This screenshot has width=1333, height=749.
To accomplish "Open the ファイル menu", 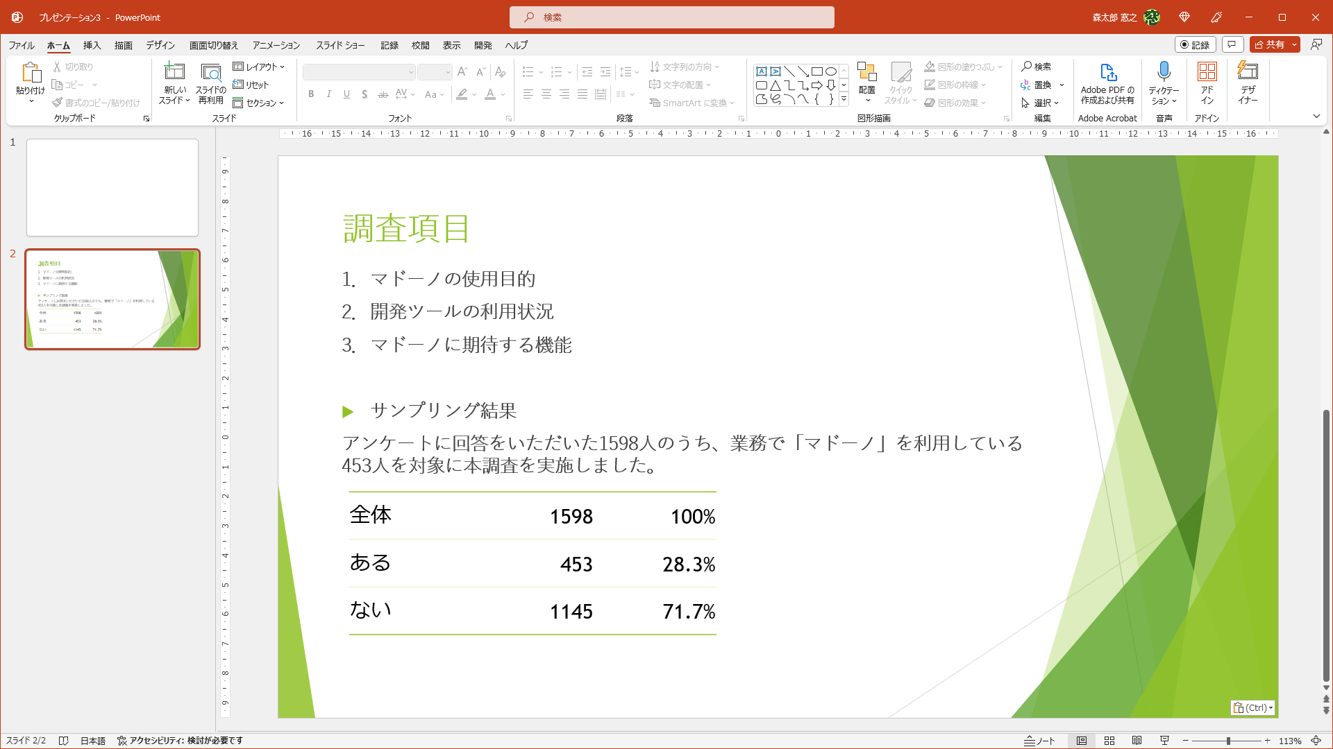I will click(x=21, y=45).
